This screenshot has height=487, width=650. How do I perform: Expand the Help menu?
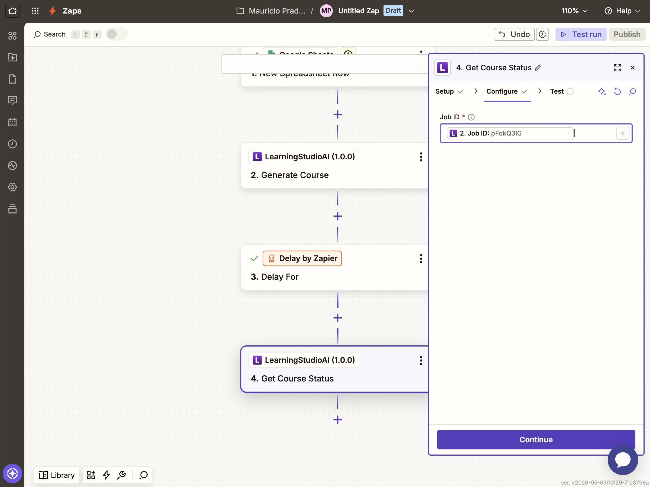click(x=622, y=11)
